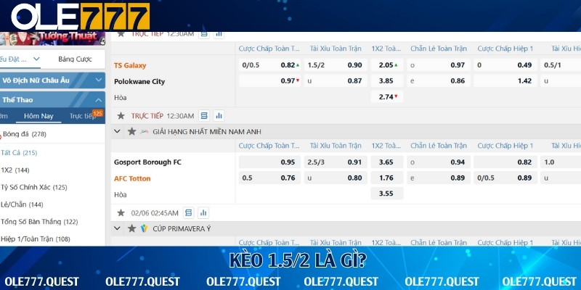Open scoreboard icon for TS Galaxy match
Viewport: 581px width, 290px height.
(x=204, y=34)
